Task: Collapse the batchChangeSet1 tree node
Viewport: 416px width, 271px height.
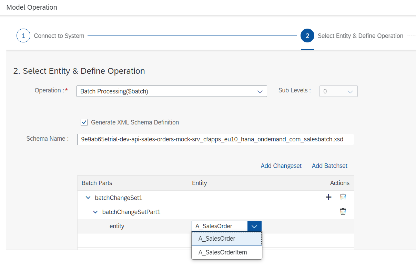Action: pyautogui.click(x=88, y=198)
